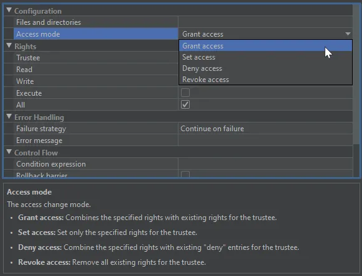The width and height of the screenshot is (362, 276).
Task: Click the Condition expression value field
Action: point(266,164)
